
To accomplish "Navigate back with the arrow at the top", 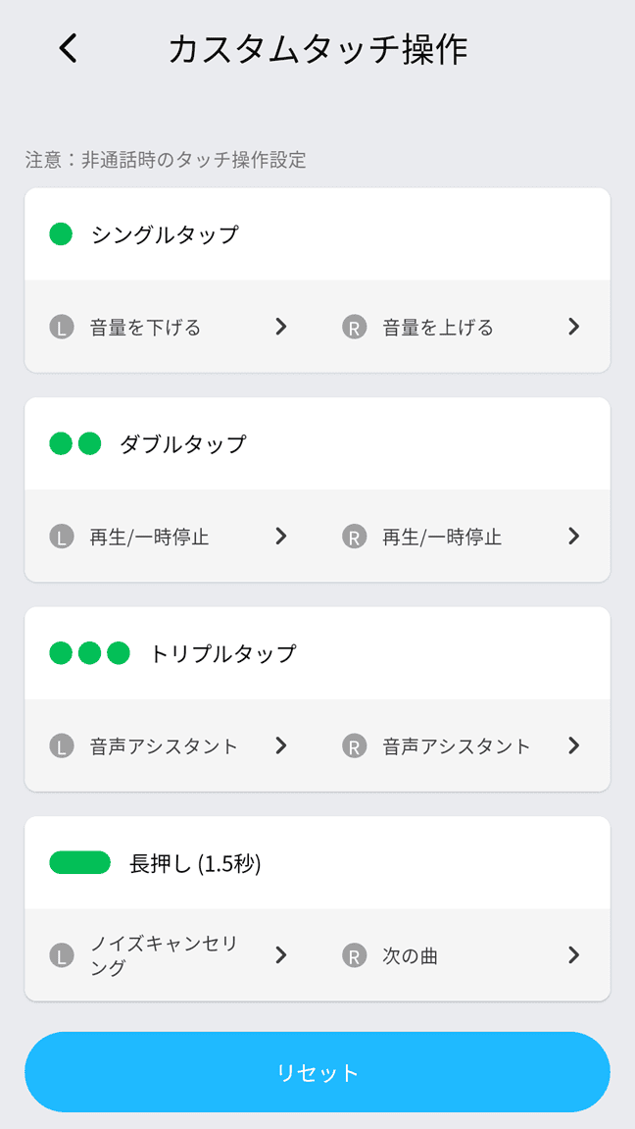I will pyautogui.click(x=67, y=47).
